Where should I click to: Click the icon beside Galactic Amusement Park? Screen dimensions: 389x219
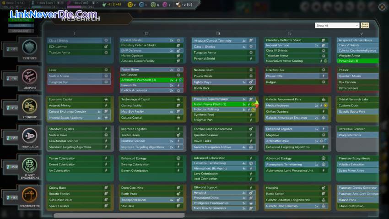(324, 99)
